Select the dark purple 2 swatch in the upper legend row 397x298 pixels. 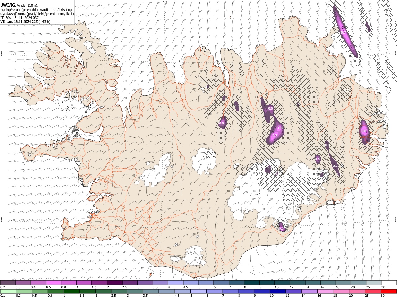pos(114,282)
